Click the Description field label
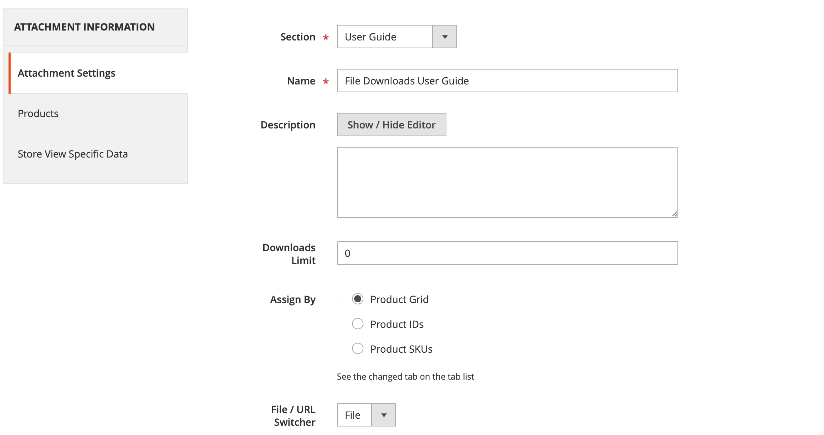This screenshot has width=824, height=435. (288, 125)
